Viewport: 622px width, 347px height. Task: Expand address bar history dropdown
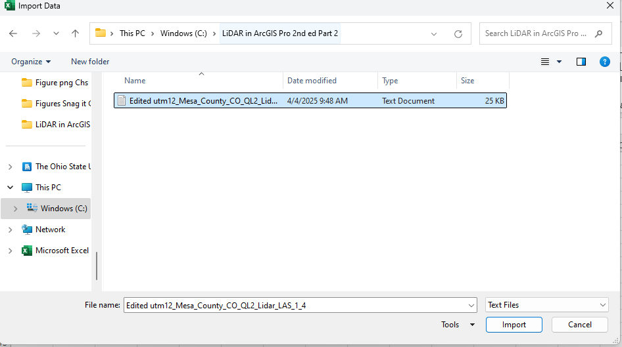tap(433, 34)
